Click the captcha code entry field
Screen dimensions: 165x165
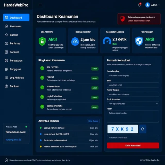133,137
